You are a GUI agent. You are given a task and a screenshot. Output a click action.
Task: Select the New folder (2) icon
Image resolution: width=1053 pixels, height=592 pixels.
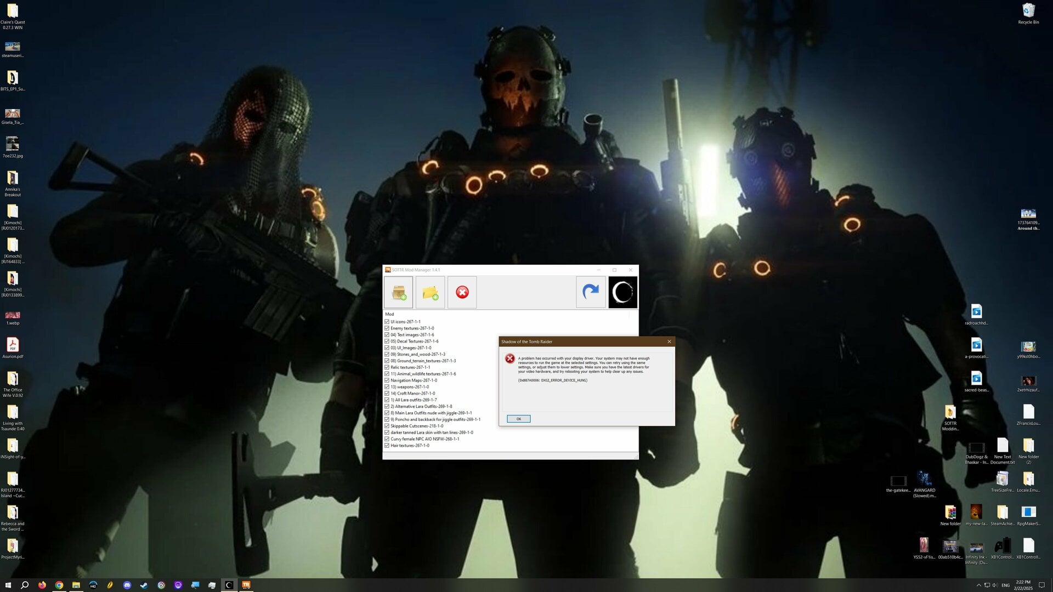coord(1028,451)
